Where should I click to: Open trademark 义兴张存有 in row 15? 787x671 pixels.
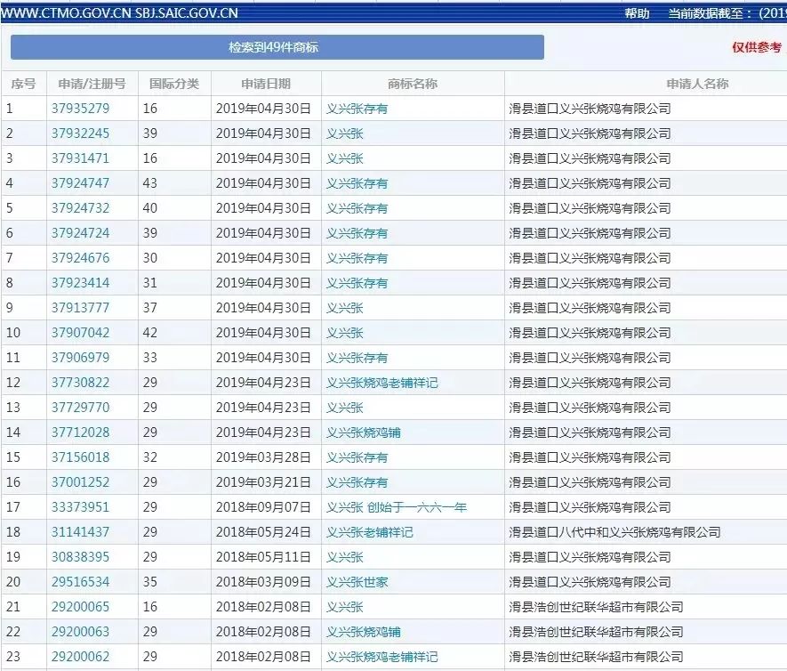[357, 457]
